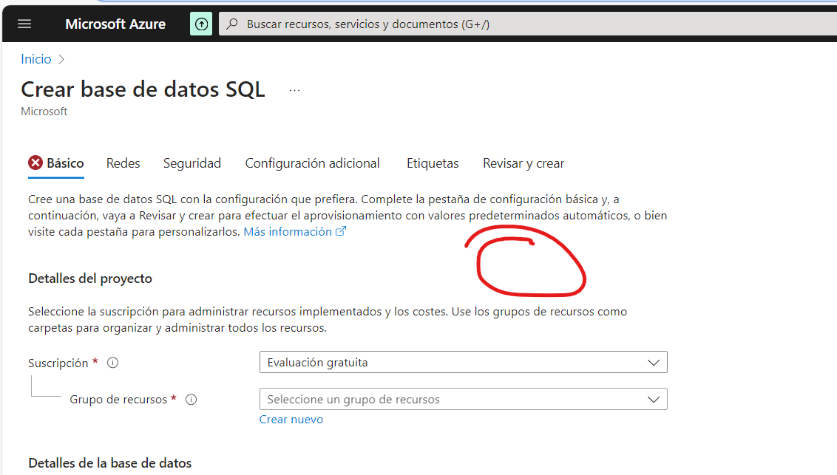
Task: Switch to the Seguridad tab
Action: pos(192,163)
